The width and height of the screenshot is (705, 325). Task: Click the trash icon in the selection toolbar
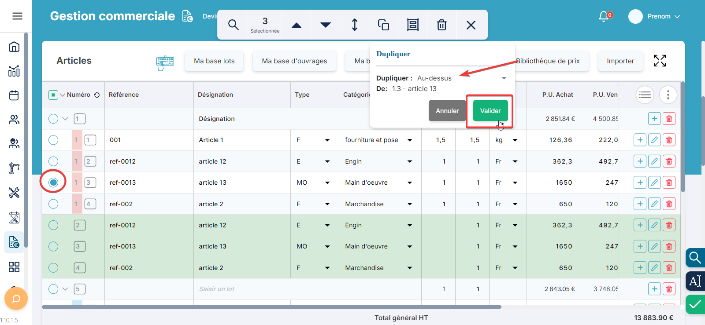click(x=442, y=25)
